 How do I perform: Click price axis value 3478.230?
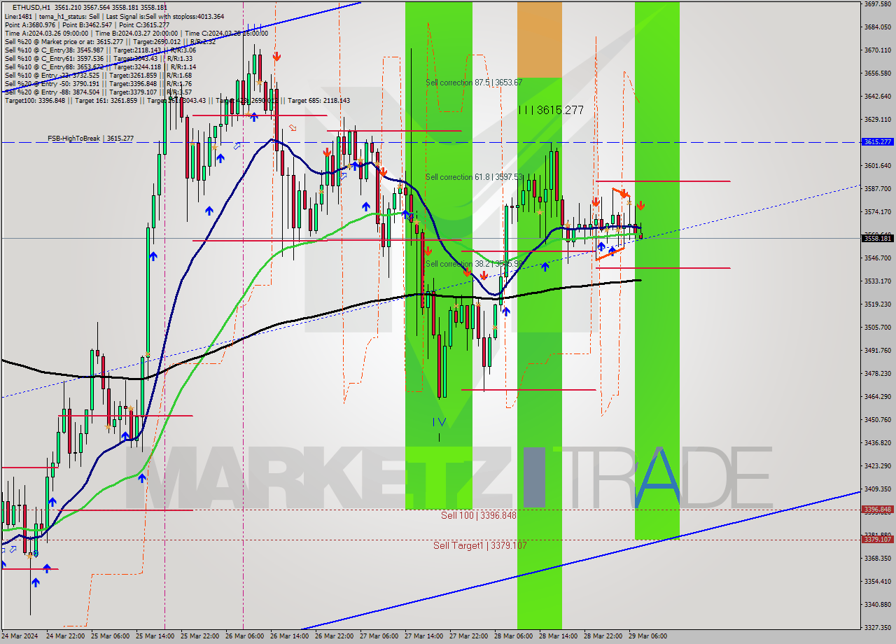[x=877, y=374]
